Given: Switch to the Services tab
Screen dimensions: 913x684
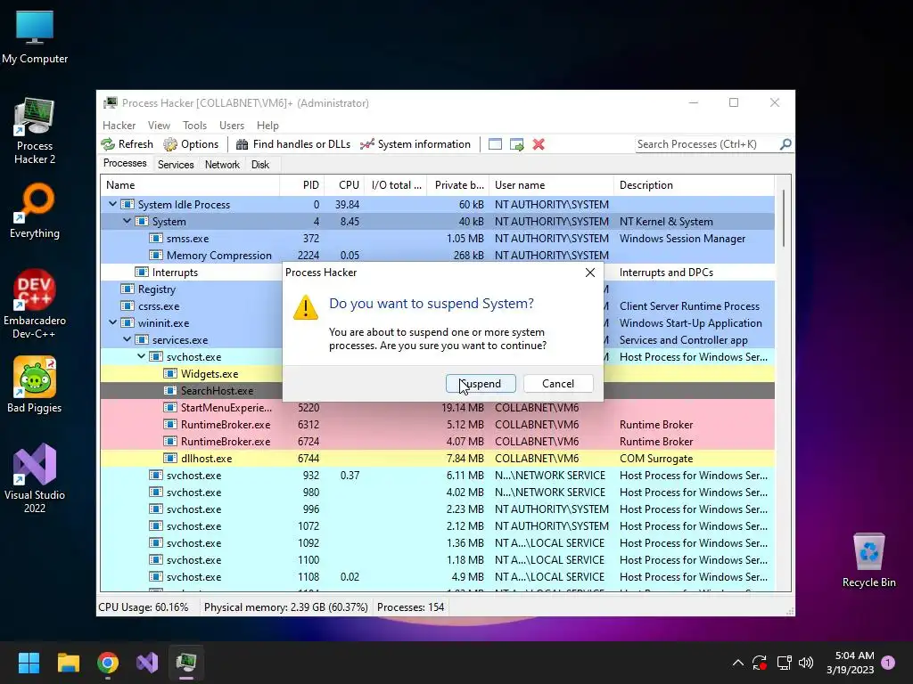Looking at the screenshot, I should click(x=176, y=165).
